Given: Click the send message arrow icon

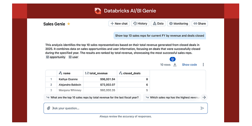Looking at the screenshot, I should point(202,108).
